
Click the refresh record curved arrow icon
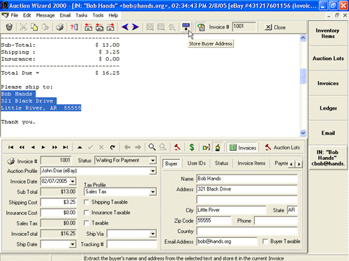pyautogui.click(x=112, y=147)
